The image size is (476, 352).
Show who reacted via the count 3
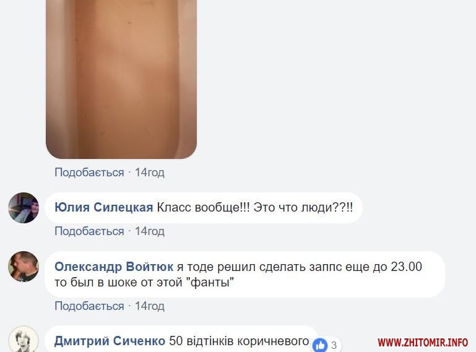point(334,345)
